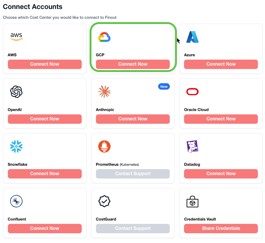265x243 pixels.
Task: Click the Azure logo icon
Action: [192, 37]
